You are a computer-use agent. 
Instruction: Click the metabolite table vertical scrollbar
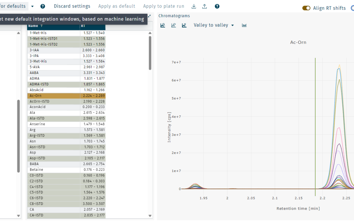click(150, 52)
